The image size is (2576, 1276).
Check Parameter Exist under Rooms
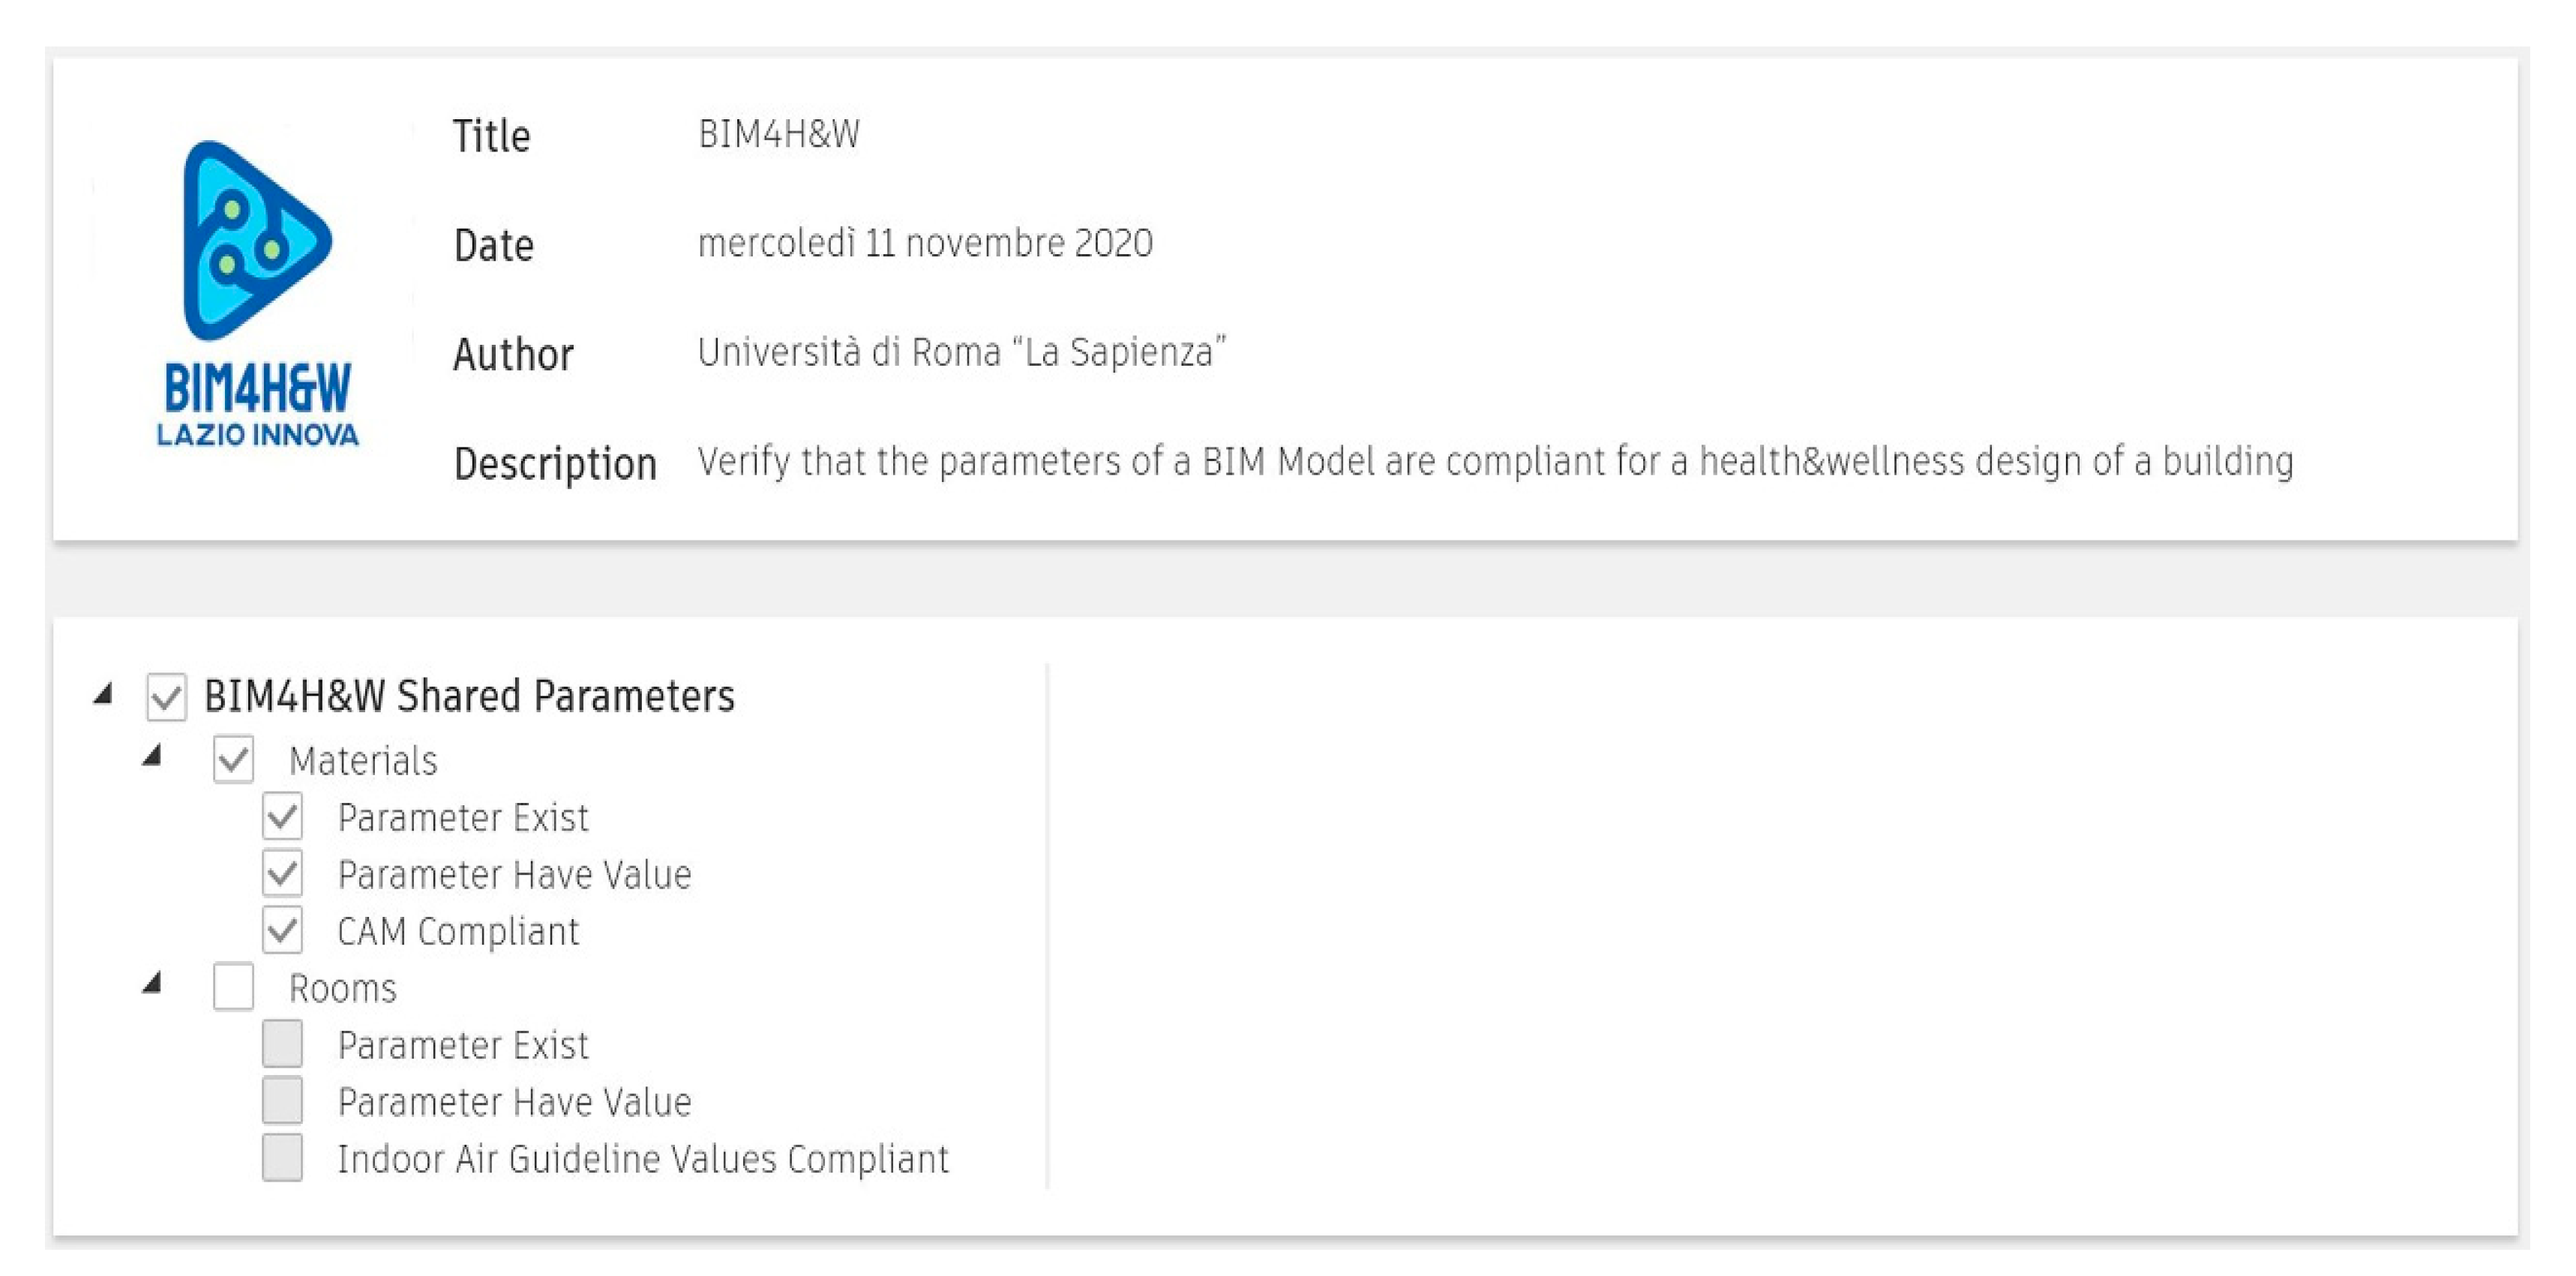coord(283,1044)
